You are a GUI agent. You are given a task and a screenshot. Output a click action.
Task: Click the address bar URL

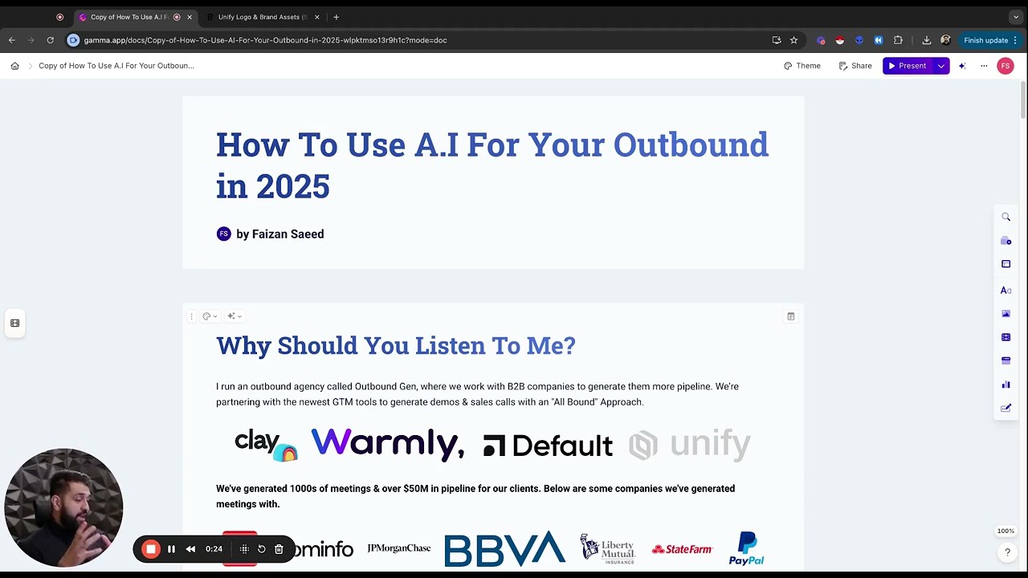tap(265, 40)
